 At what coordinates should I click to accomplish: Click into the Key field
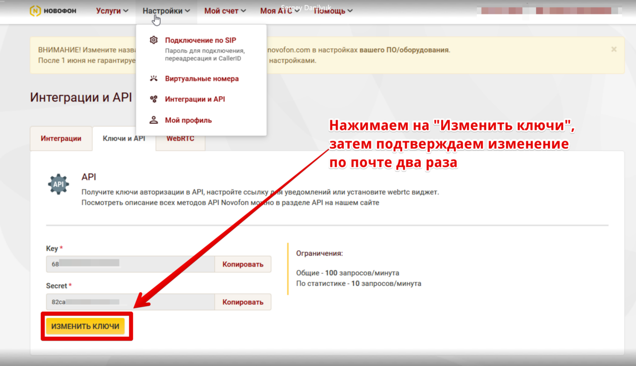point(130,264)
